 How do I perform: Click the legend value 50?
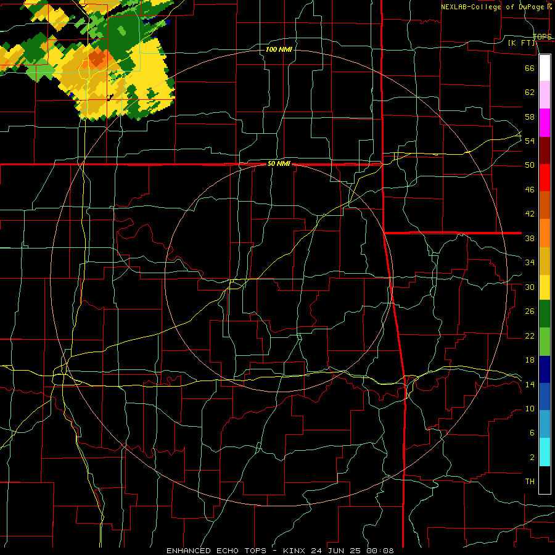click(x=530, y=165)
